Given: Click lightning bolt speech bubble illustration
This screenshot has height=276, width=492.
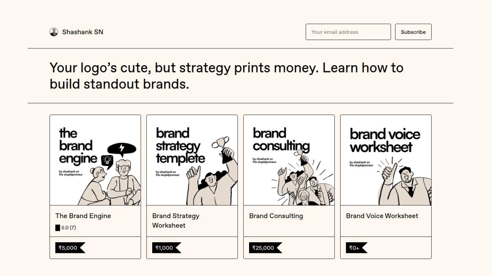Looking at the screenshot, I should [x=121, y=149].
